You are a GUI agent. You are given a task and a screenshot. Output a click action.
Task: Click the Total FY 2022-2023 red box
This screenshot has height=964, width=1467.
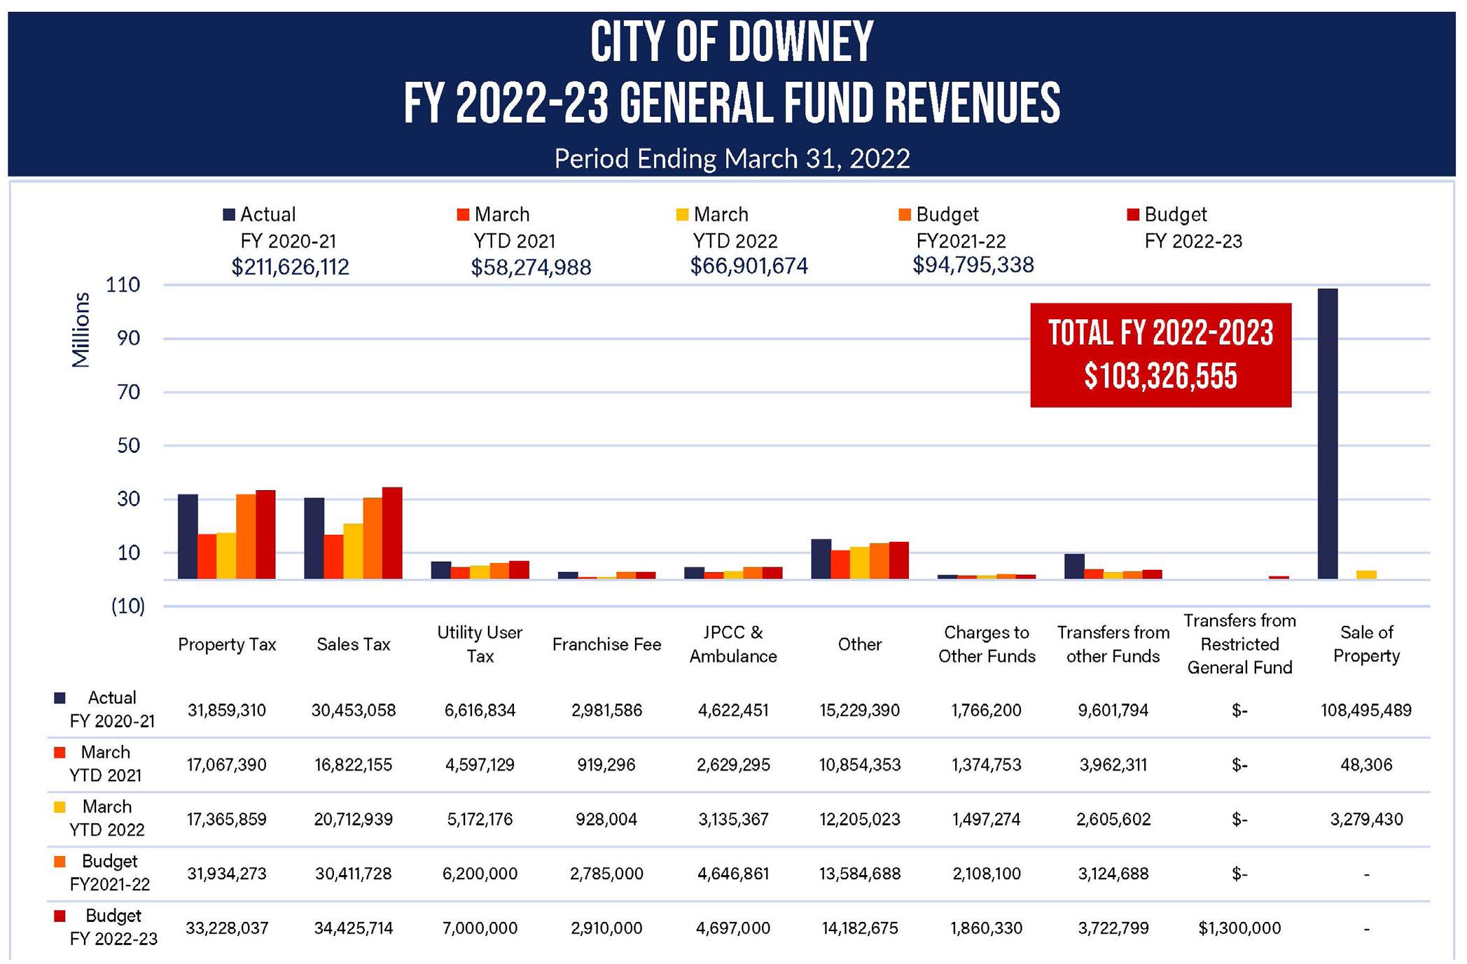[1160, 355]
